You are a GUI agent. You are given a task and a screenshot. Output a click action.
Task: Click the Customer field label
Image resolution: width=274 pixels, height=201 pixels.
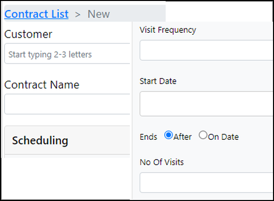[28, 34]
